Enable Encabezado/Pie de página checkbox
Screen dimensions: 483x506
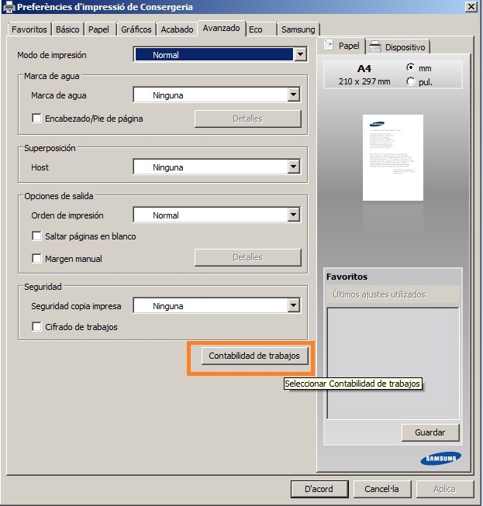36,119
